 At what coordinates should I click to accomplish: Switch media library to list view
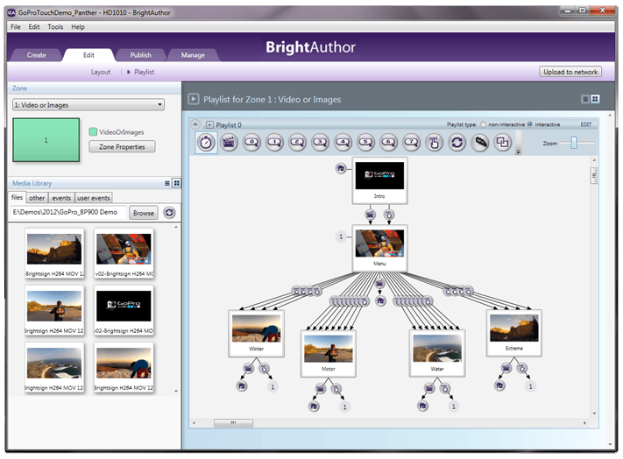tap(166, 183)
